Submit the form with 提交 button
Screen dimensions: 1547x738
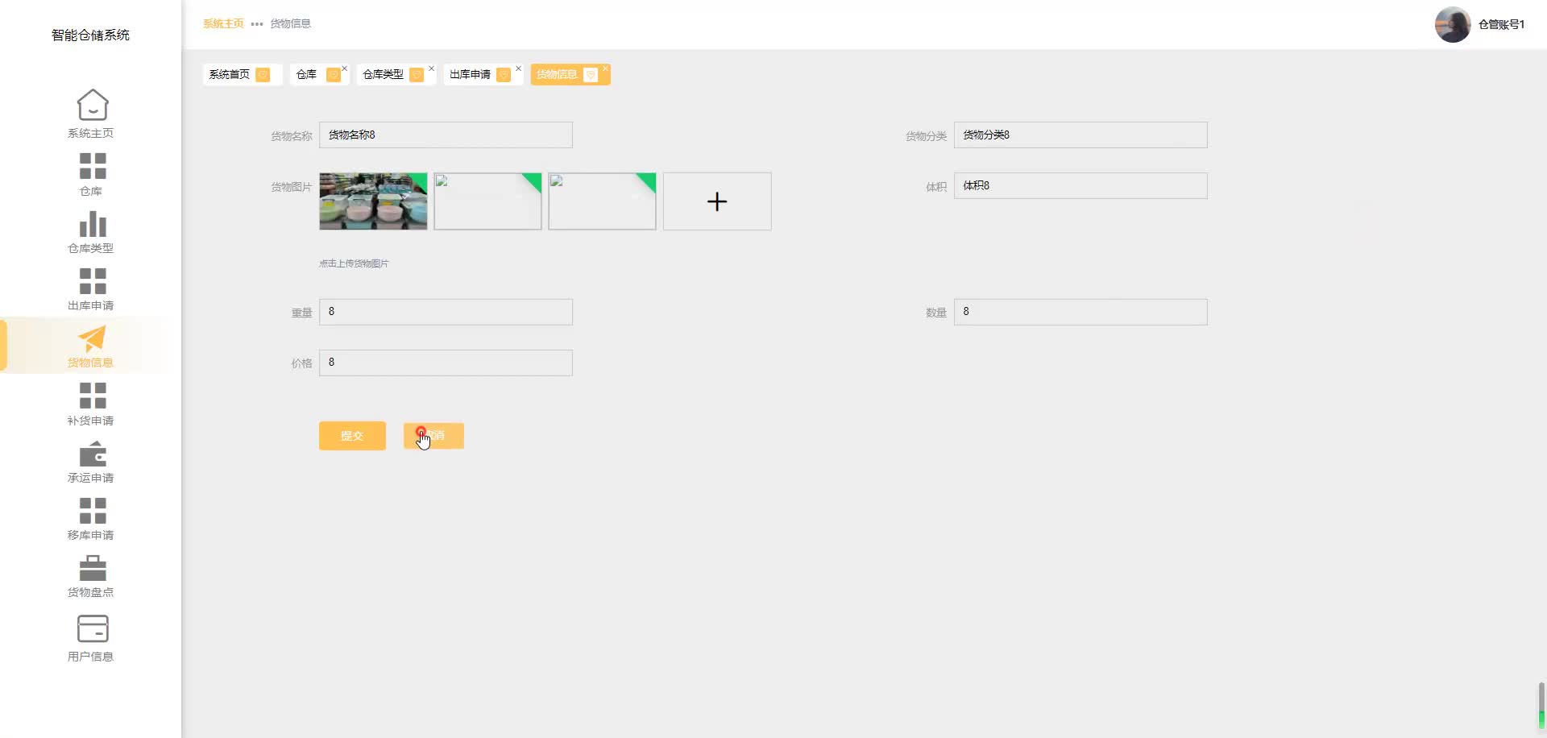coord(352,436)
